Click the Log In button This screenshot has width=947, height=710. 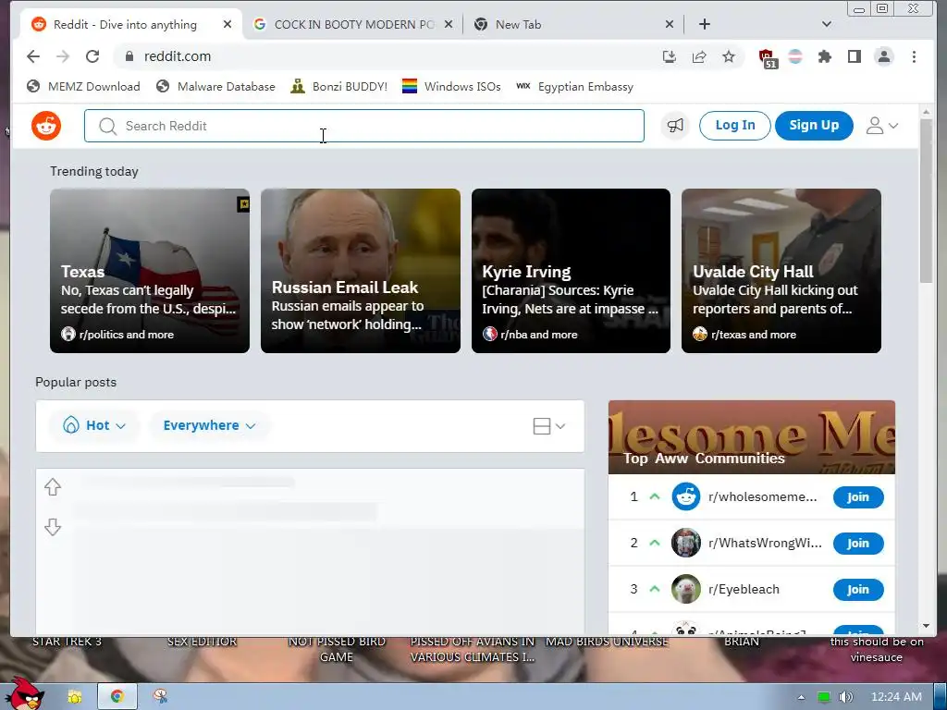[x=735, y=126]
